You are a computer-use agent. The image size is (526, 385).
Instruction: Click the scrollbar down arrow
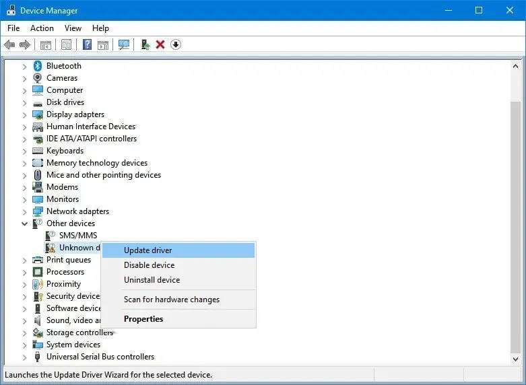pos(515,359)
